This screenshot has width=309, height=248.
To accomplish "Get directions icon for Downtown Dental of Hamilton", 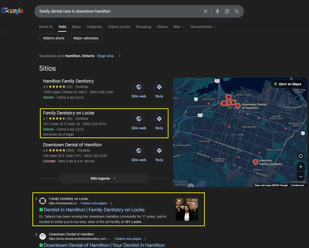I will tap(159, 151).
